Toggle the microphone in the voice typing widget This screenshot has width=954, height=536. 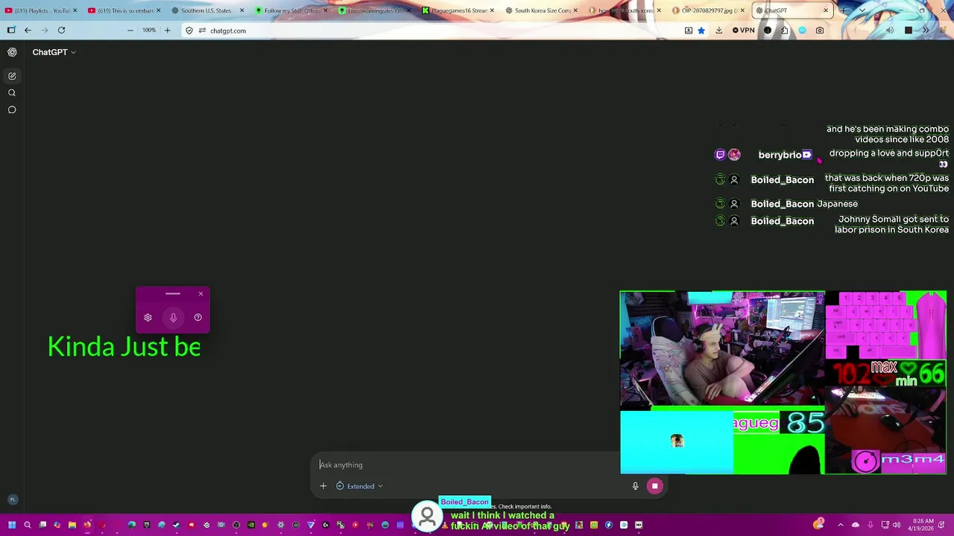click(x=173, y=318)
